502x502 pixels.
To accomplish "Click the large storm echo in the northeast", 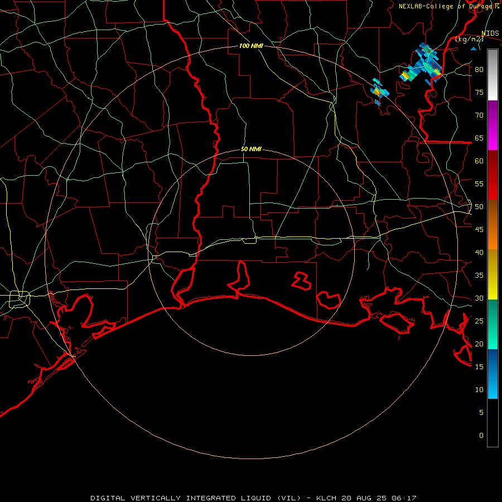I will click(422, 63).
